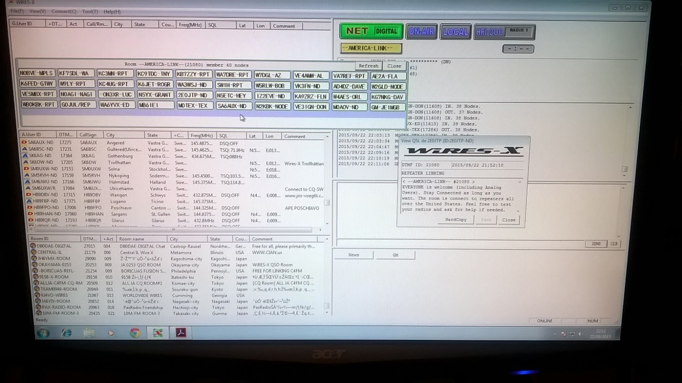Open File Explorer from the taskbar
The width and height of the screenshot is (682, 383).
click(89, 333)
